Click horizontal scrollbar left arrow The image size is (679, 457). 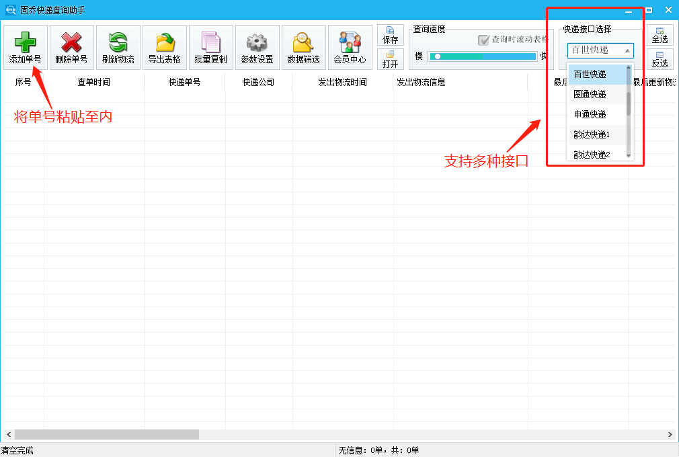click(x=9, y=434)
